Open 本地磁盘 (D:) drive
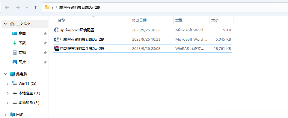The width and height of the screenshot is (288, 118). point(29,93)
